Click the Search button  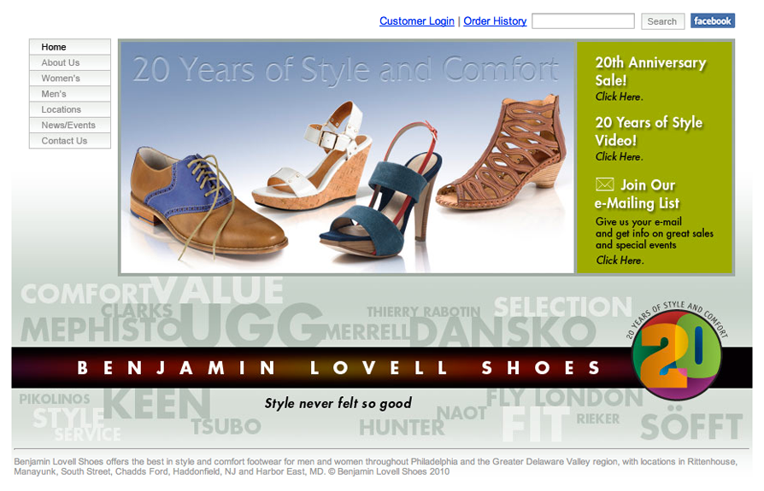[x=662, y=21]
